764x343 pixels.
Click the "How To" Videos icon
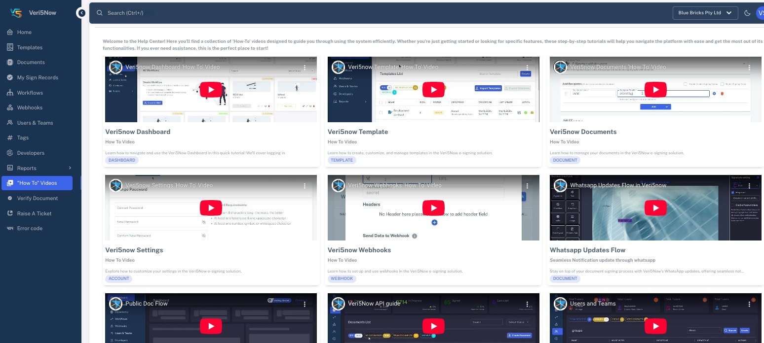pos(10,183)
